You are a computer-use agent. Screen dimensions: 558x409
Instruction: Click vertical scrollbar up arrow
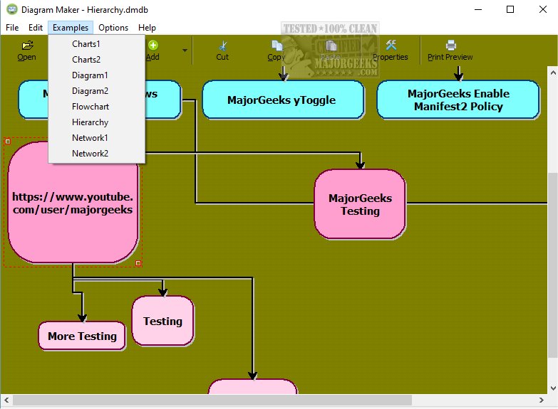point(553,73)
